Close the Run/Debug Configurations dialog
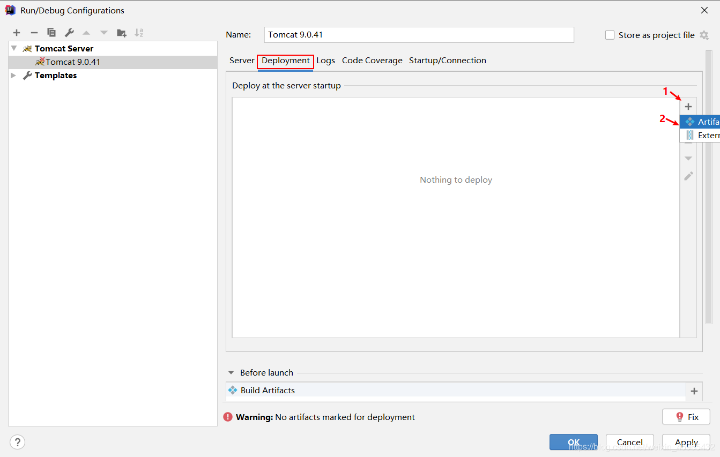Image resolution: width=720 pixels, height=457 pixels. [x=704, y=10]
